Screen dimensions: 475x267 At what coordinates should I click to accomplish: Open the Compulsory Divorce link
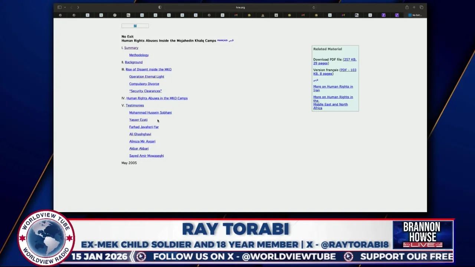[x=144, y=84]
